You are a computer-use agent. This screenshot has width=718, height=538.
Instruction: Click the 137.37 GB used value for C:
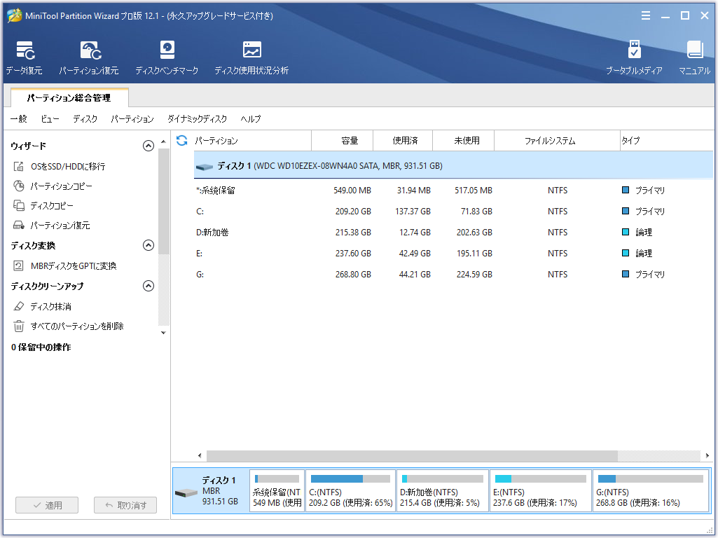pyautogui.click(x=413, y=211)
